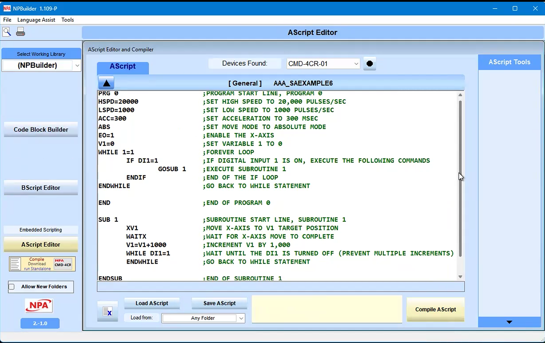545x343 pixels.
Task: Click the down arrow under AScript Tools
Action: (509, 322)
